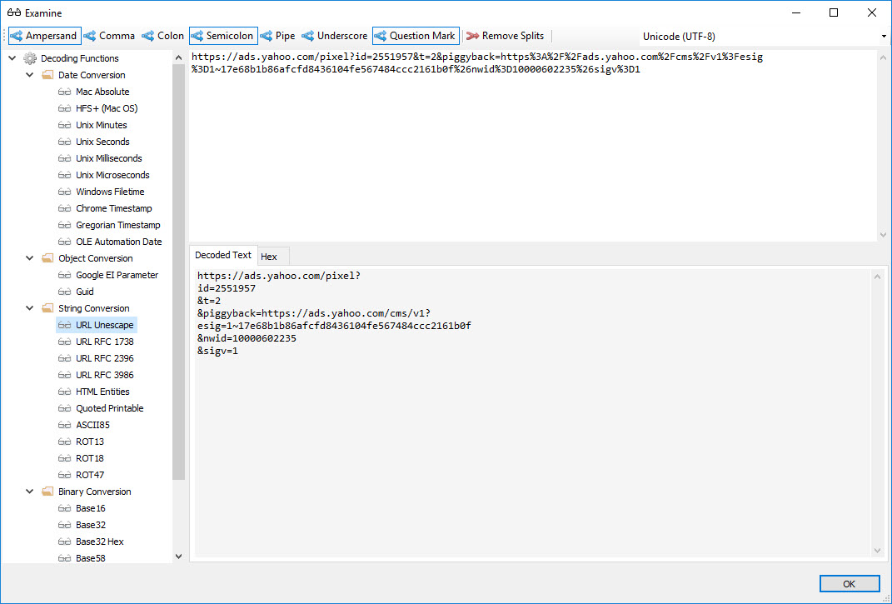Screen dimensions: 892x604
Task: Click the glasses icon beside ASCII85
Action: coord(65,425)
